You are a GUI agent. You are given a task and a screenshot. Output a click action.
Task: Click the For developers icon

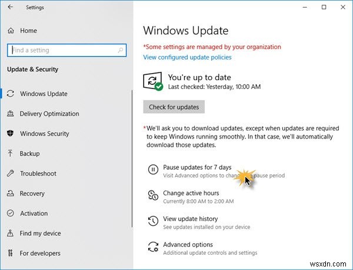coord(11,253)
